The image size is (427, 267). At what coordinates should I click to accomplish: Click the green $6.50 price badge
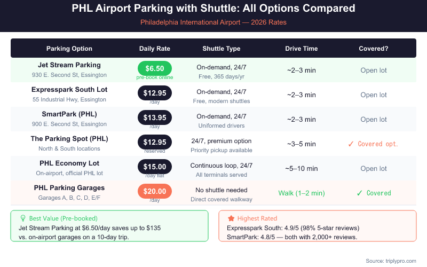coord(155,68)
